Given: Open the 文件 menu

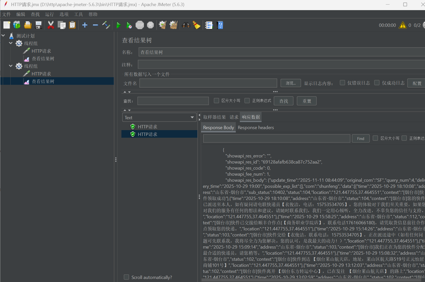Looking at the screenshot, I should tap(7, 14).
